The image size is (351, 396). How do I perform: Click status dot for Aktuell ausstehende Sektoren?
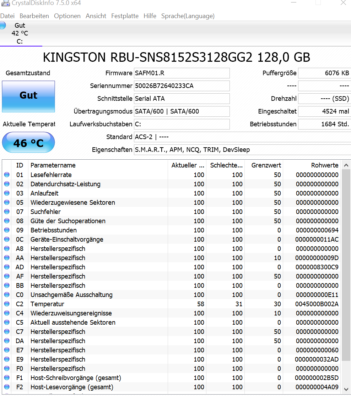click(x=7, y=322)
